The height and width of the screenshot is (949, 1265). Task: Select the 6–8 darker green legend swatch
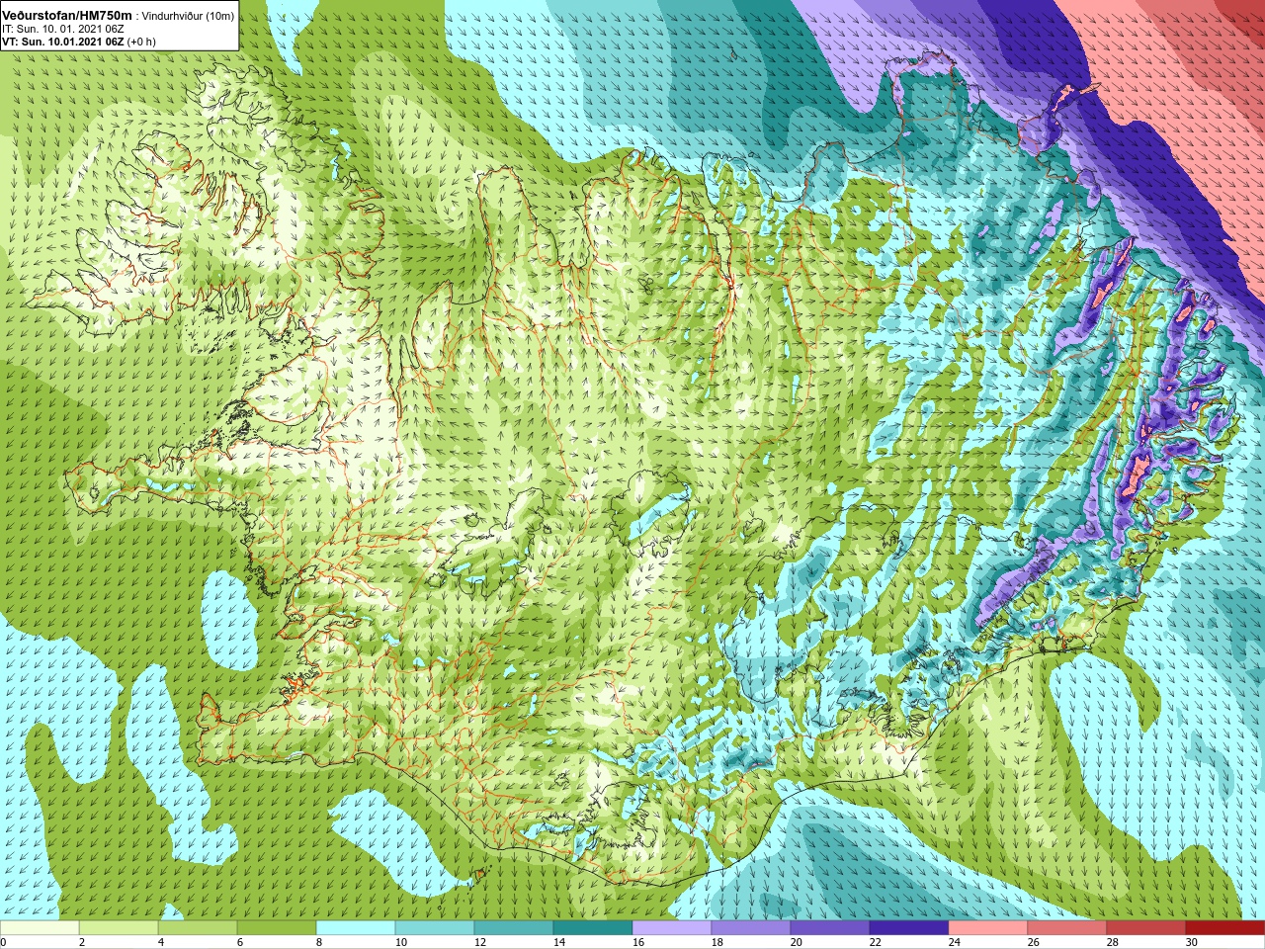pos(277,928)
